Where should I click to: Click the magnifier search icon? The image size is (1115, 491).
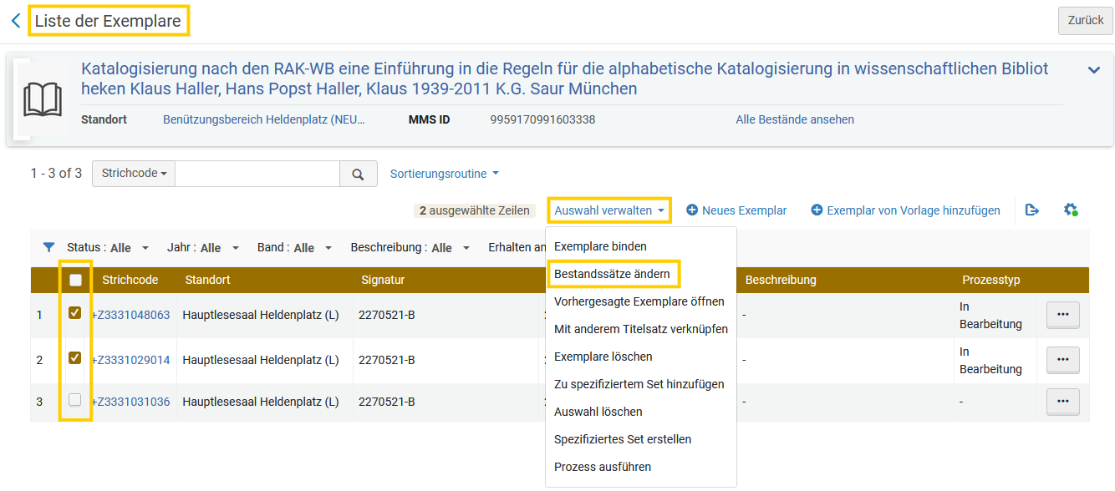click(x=358, y=174)
